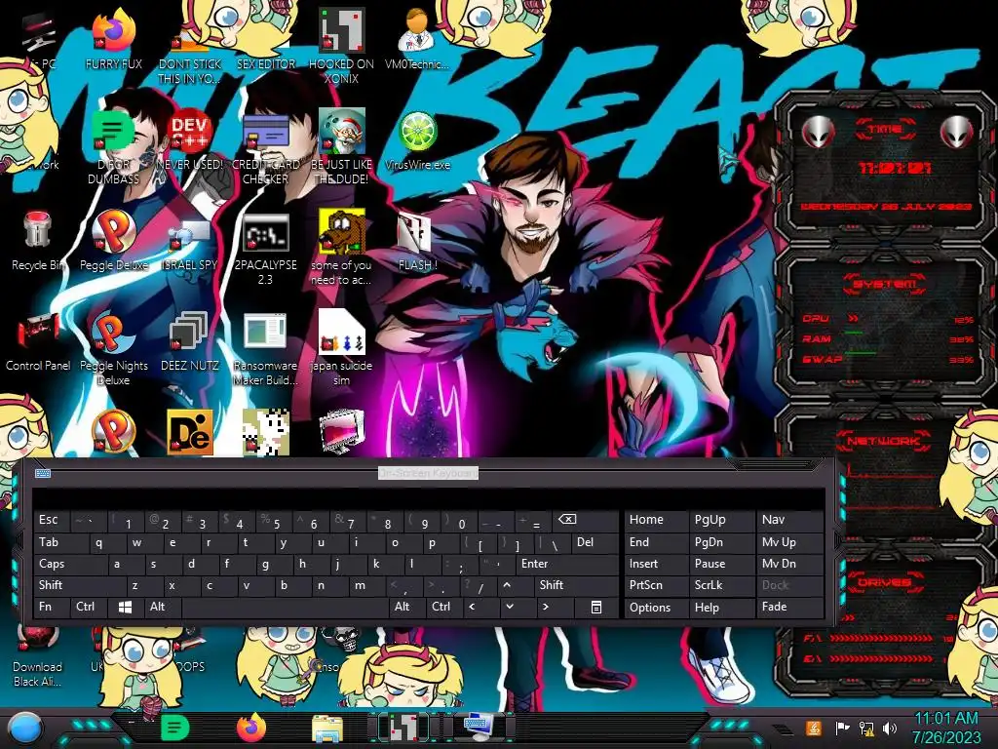Select the Download Black Ali... desktop icon
Screen dimensions: 998x749
coord(38,658)
